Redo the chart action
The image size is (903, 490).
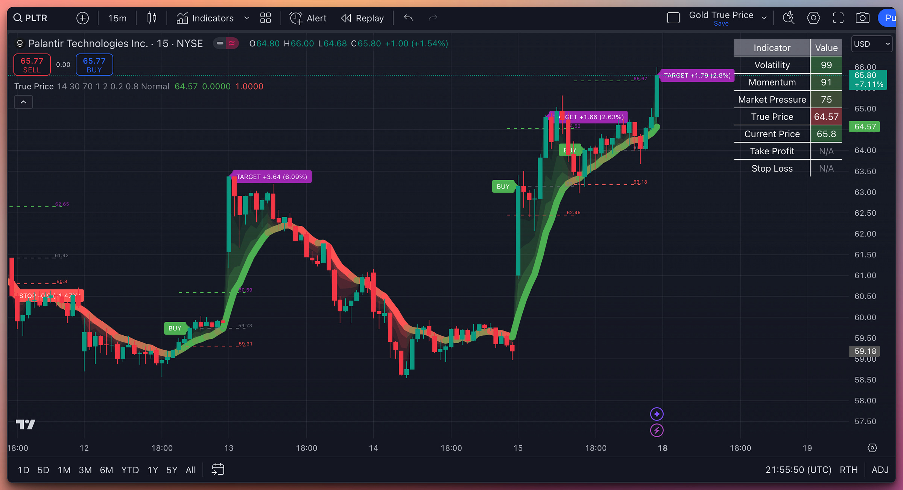point(433,18)
